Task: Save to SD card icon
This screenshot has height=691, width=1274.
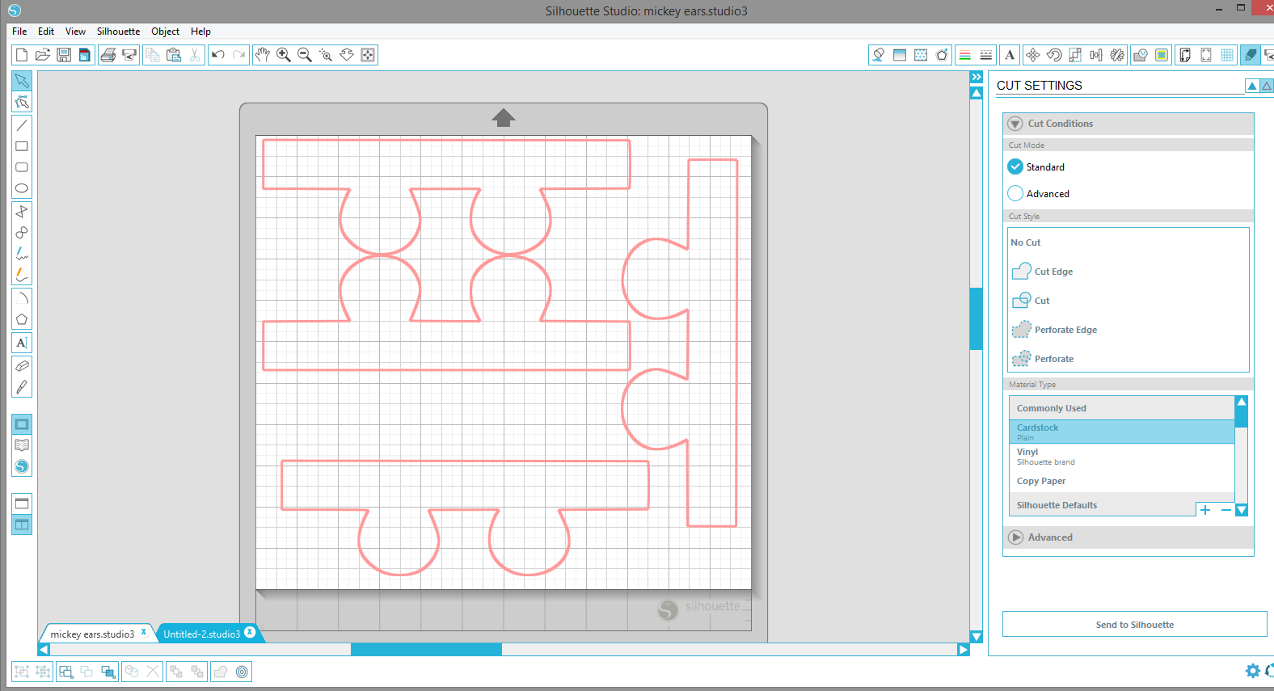Action: tap(85, 55)
